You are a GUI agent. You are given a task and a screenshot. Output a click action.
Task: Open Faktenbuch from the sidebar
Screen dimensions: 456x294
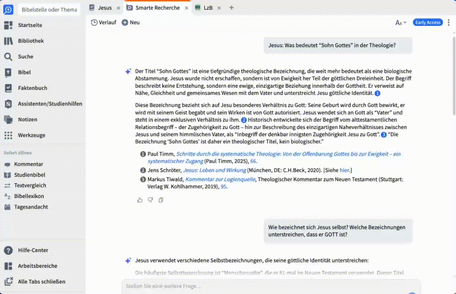[x=32, y=88]
